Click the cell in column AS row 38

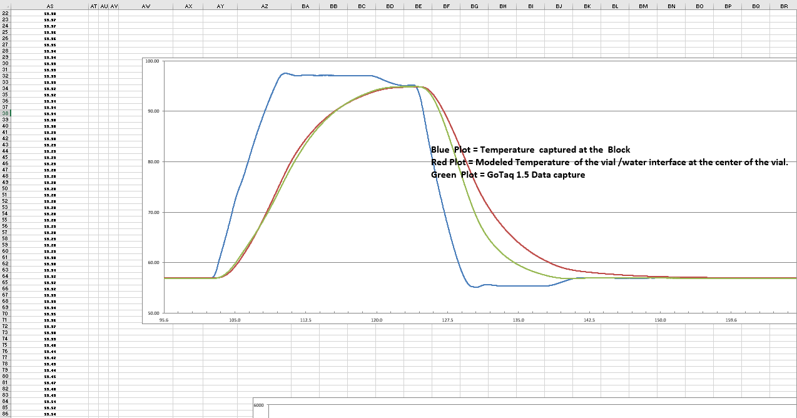[50, 113]
